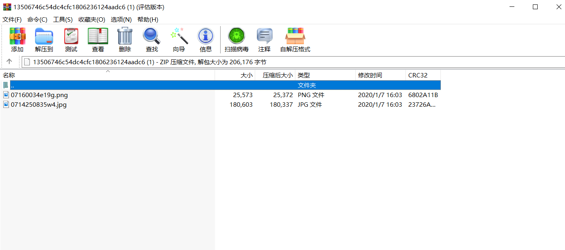Sort by 修改时间 column header
The width and height of the screenshot is (565, 250).
[381, 75]
